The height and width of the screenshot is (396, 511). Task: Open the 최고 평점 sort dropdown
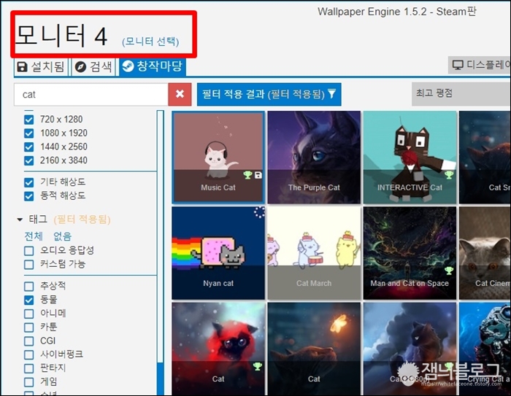coord(461,94)
